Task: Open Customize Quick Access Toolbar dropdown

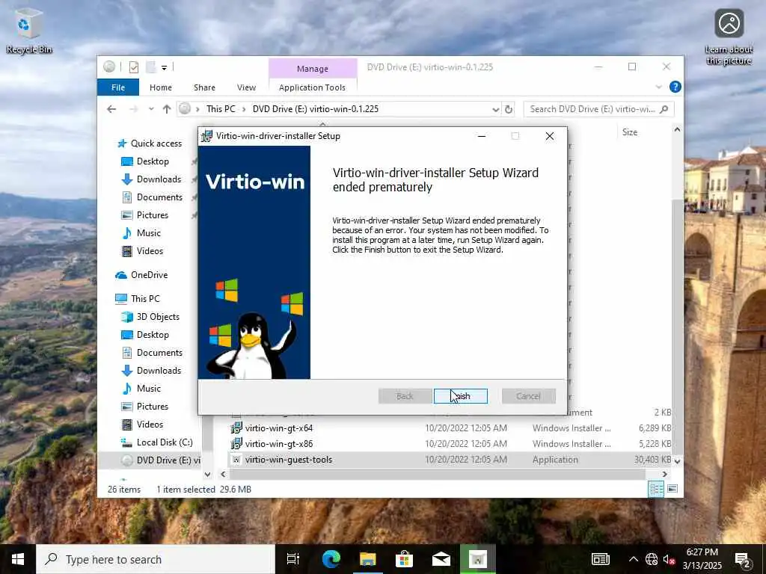Action: 164,67
